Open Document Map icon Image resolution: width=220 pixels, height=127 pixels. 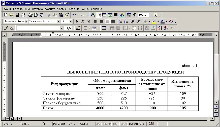point(129,15)
